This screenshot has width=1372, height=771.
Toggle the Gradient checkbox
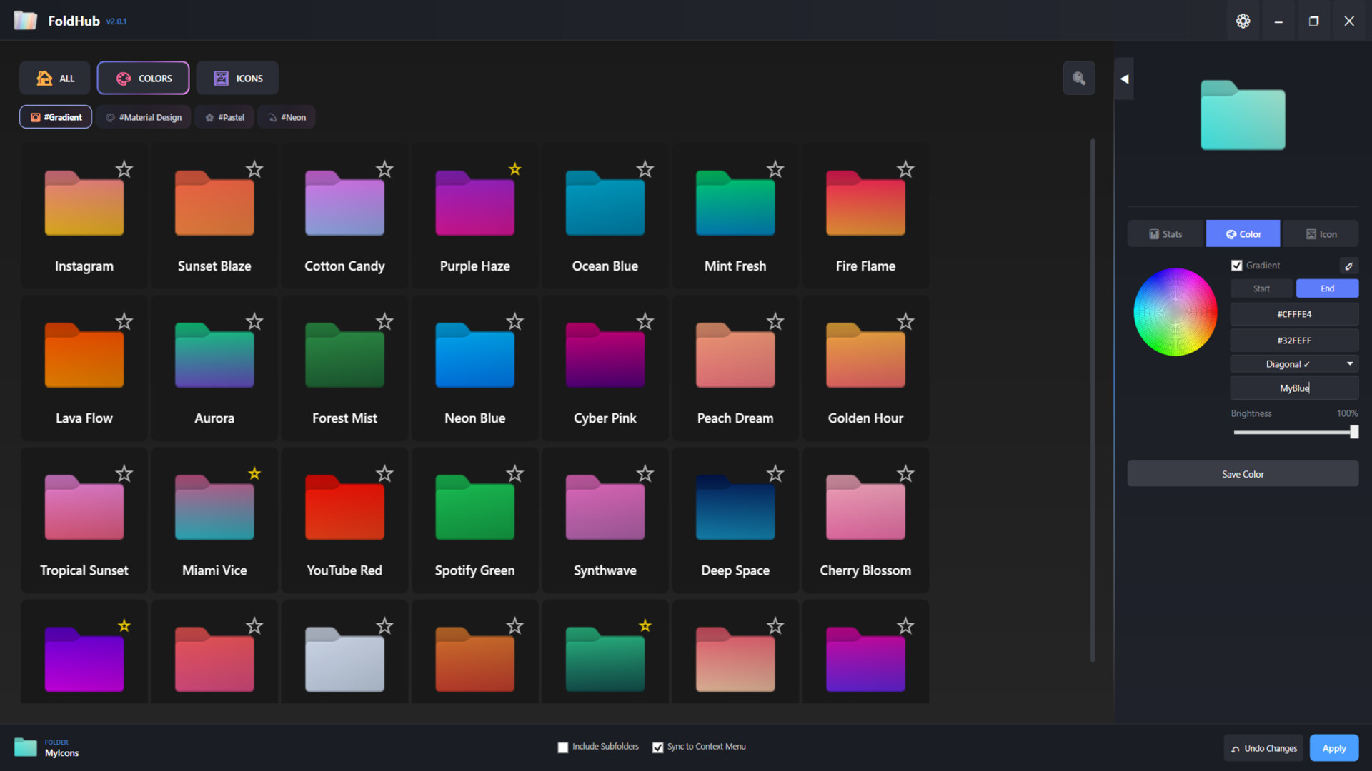click(1237, 265)
